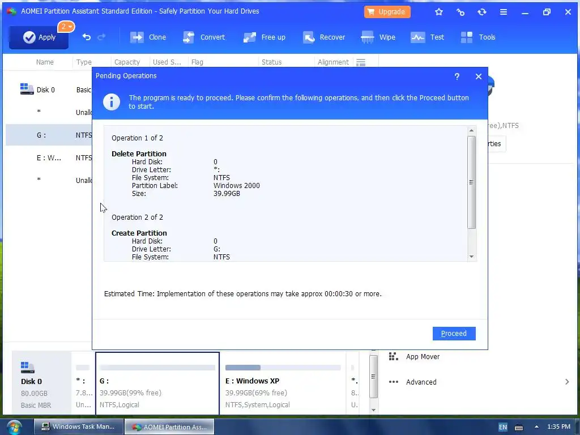Select the G: partition block in disk map
The image size is (580, 435).
157,383
